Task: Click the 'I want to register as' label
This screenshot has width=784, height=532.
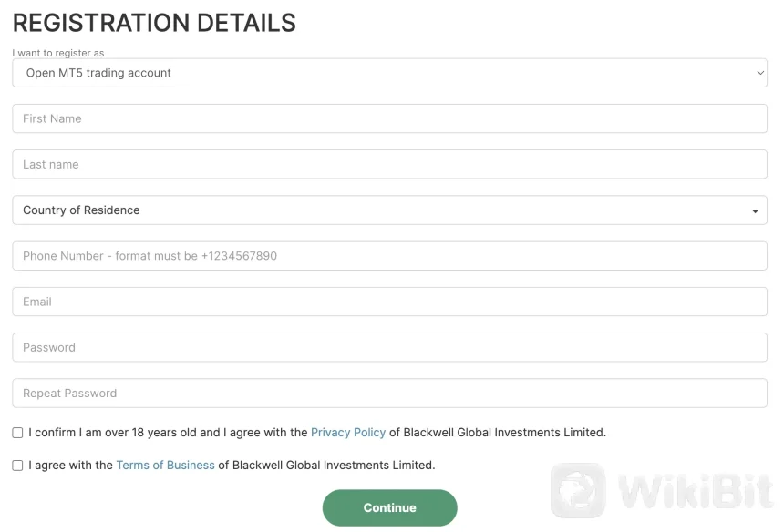Action: pos(58,53)
